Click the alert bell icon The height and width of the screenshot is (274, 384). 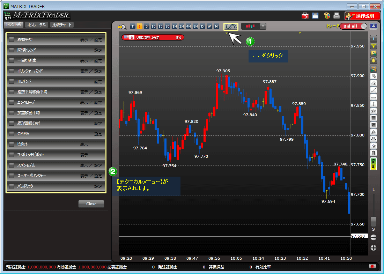[373, 60]
